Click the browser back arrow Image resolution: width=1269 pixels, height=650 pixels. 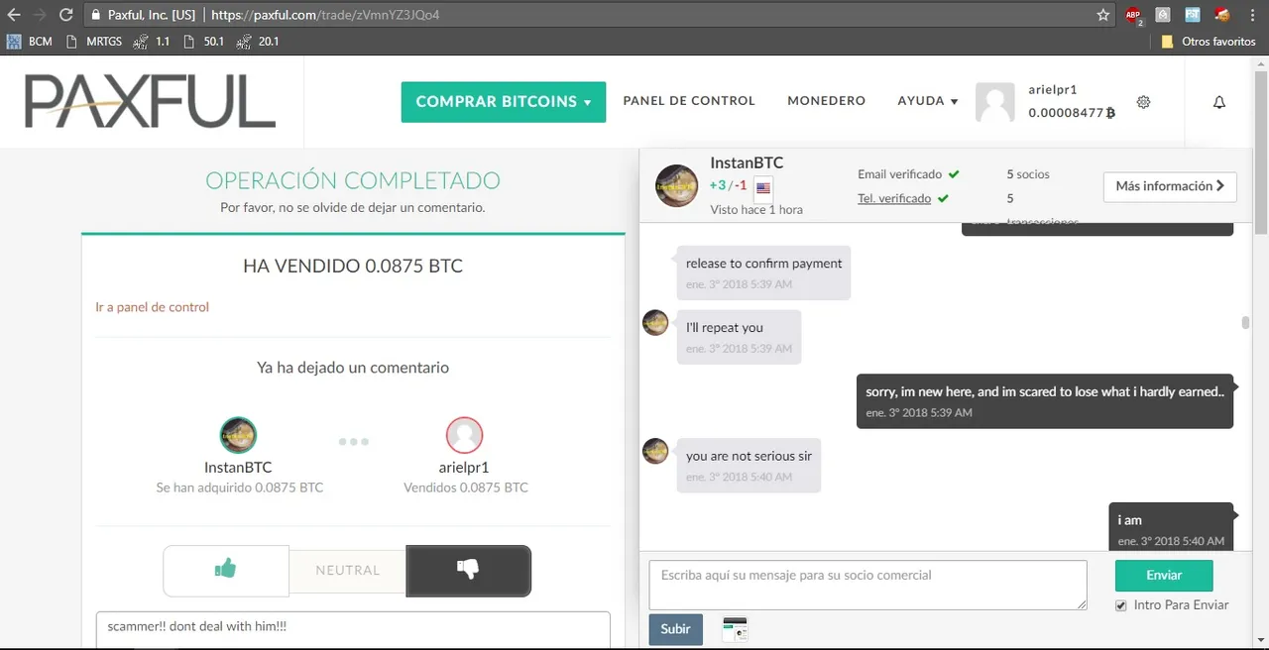click(x=14, y=16)
